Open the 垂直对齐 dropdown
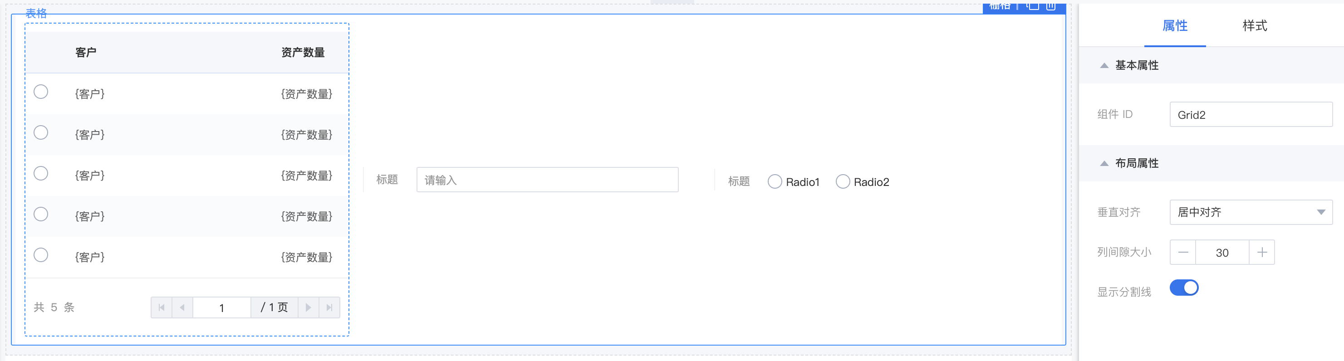The height and width of the screenshot is (361, 1344). point(1251,212)
